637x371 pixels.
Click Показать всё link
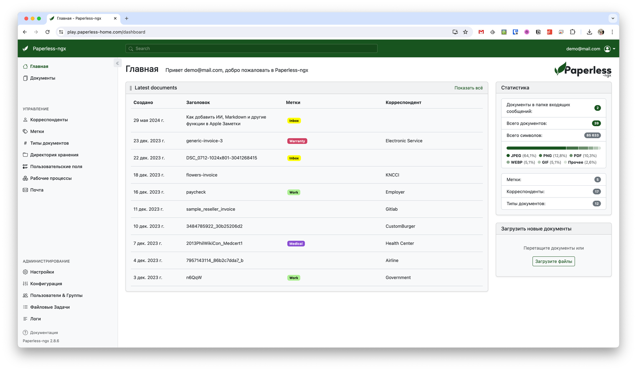tap(468, 88)
